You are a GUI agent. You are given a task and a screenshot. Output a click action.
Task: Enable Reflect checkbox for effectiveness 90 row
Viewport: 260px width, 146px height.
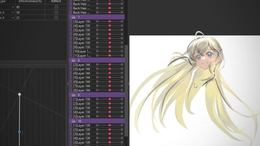(x=56, y=7)
